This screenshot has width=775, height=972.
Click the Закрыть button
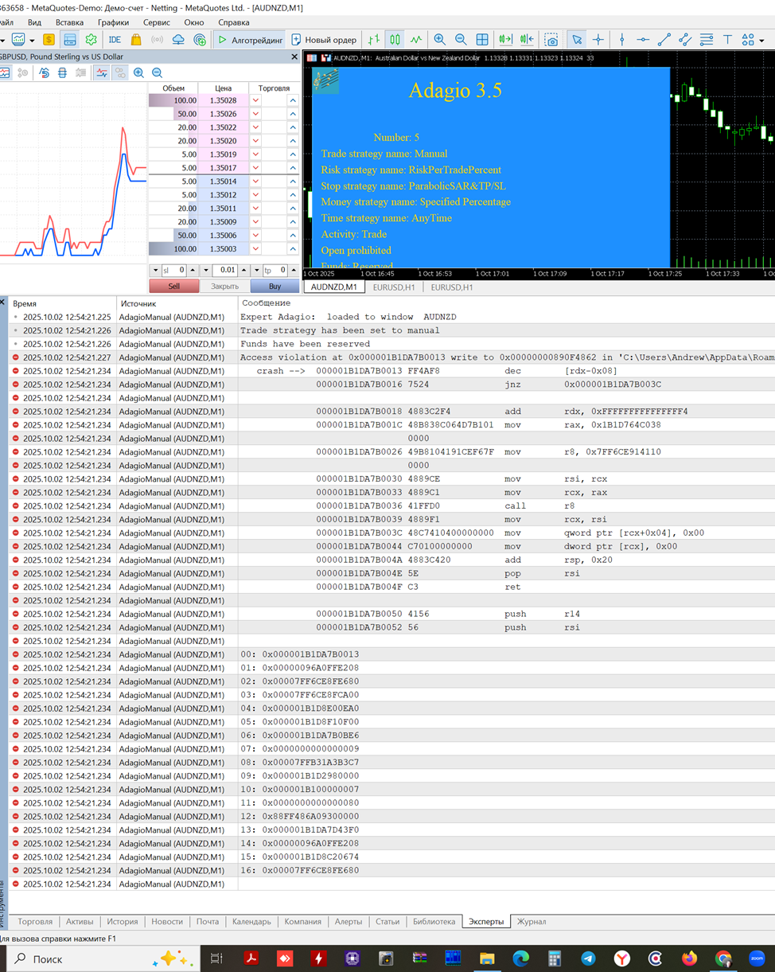224,286
